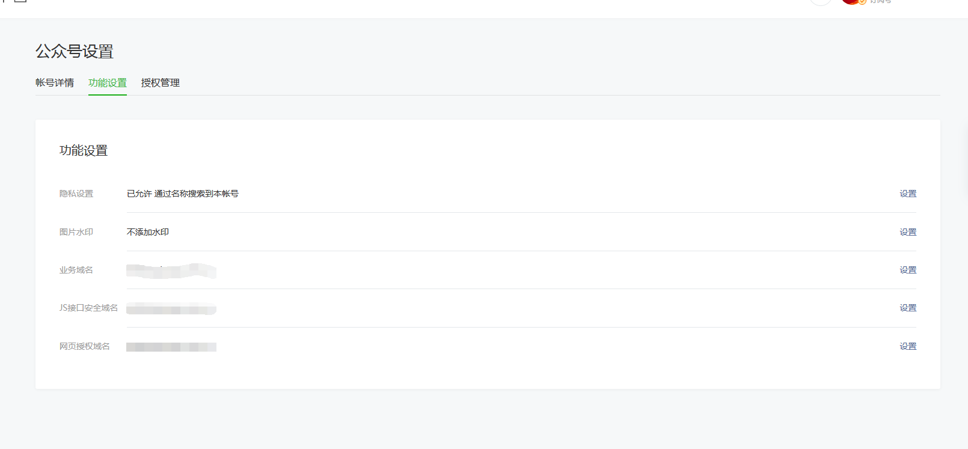Screen dimensions: 968x449
Task: Click 设置 next to 业务域名
Action: click(908, 270)
